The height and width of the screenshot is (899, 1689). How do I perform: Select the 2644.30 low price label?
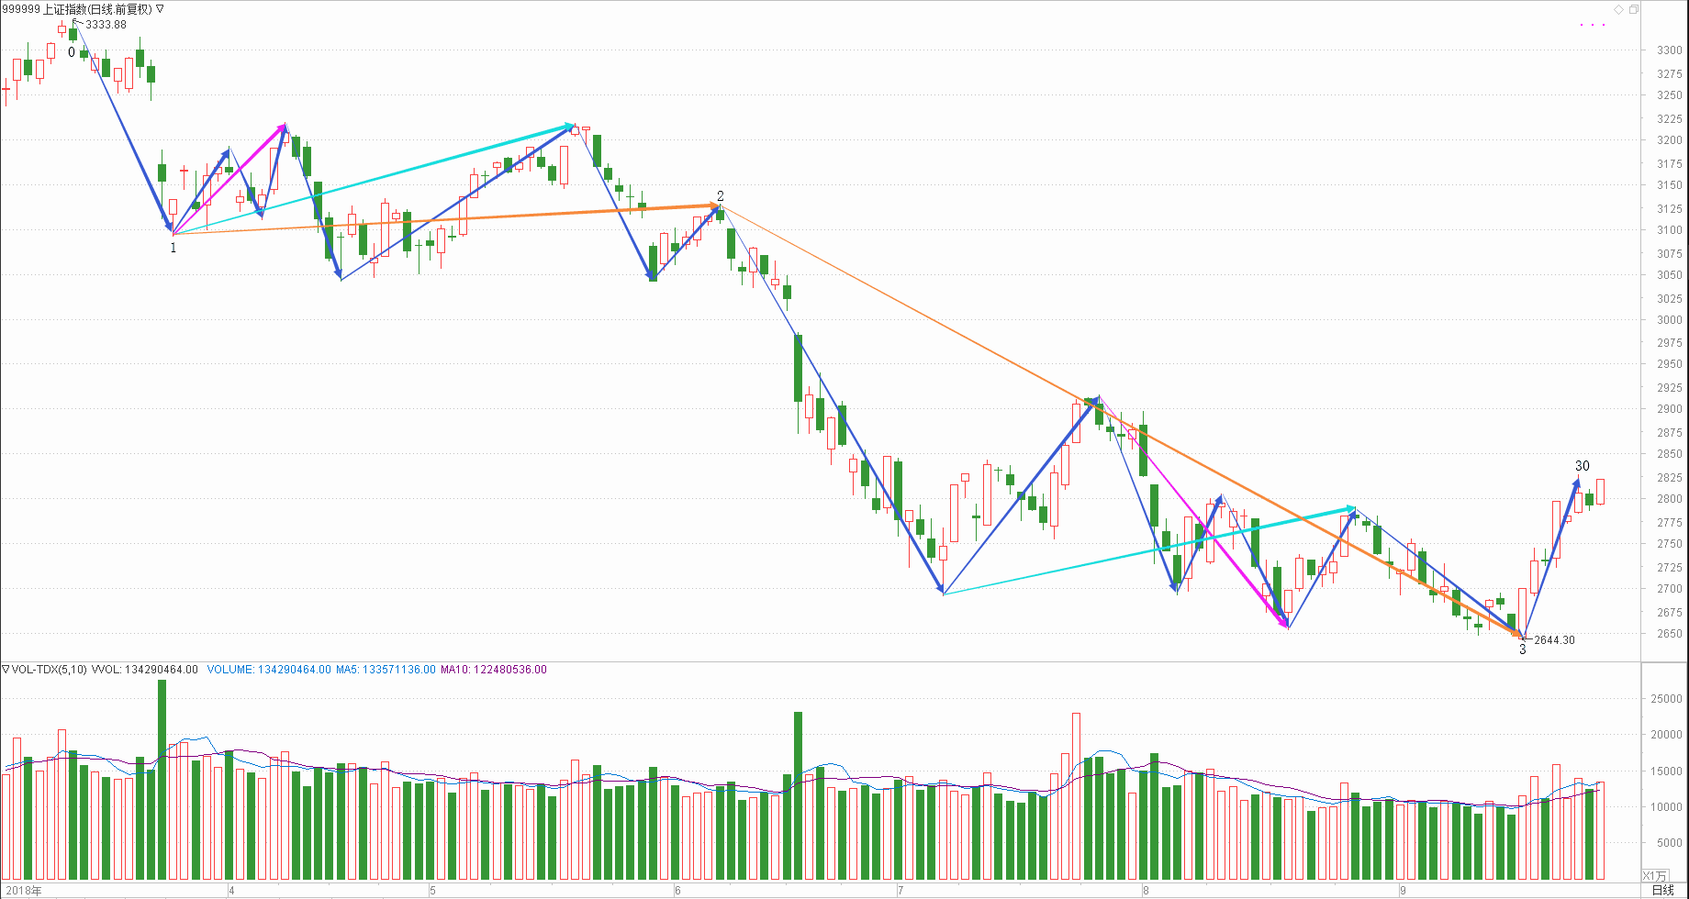click(x=1554, y=640)
